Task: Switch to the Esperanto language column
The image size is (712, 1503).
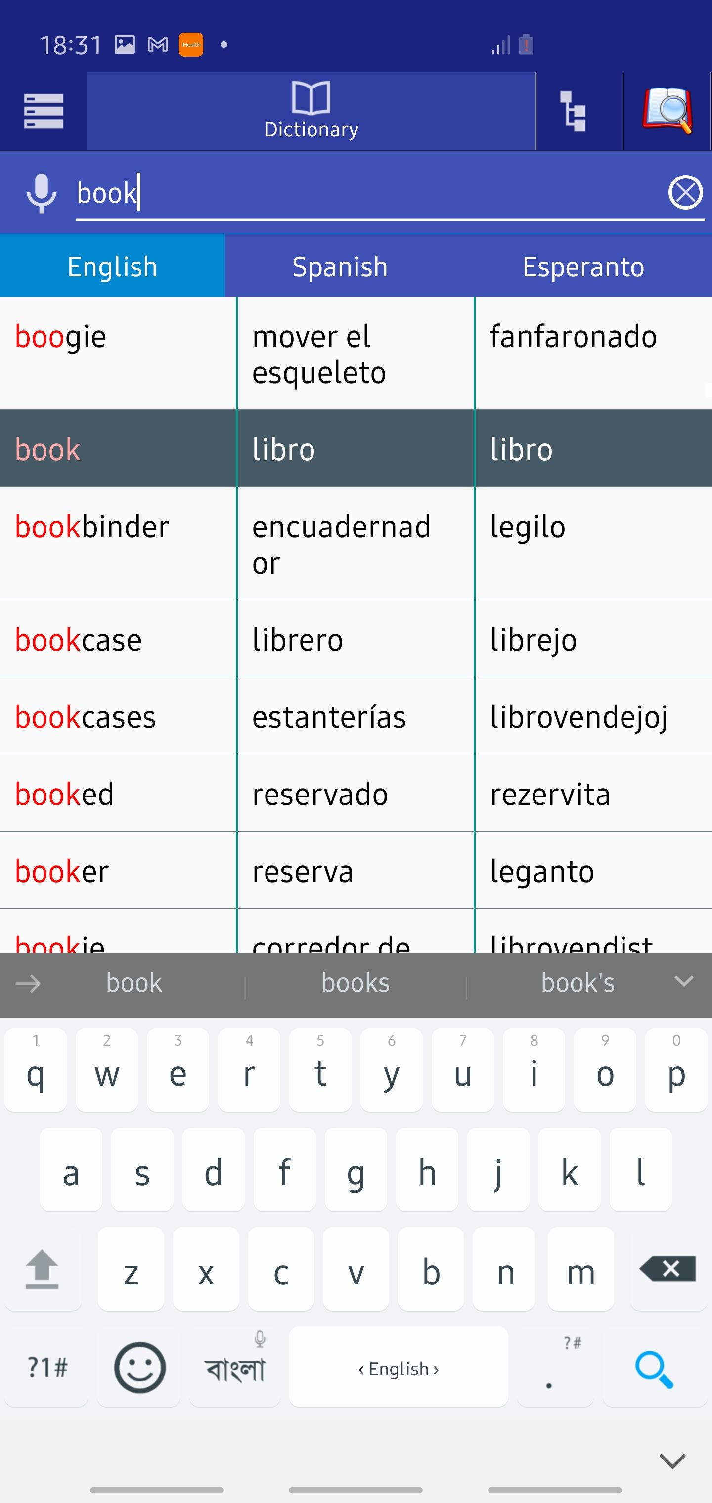Action: coord(583,266)
